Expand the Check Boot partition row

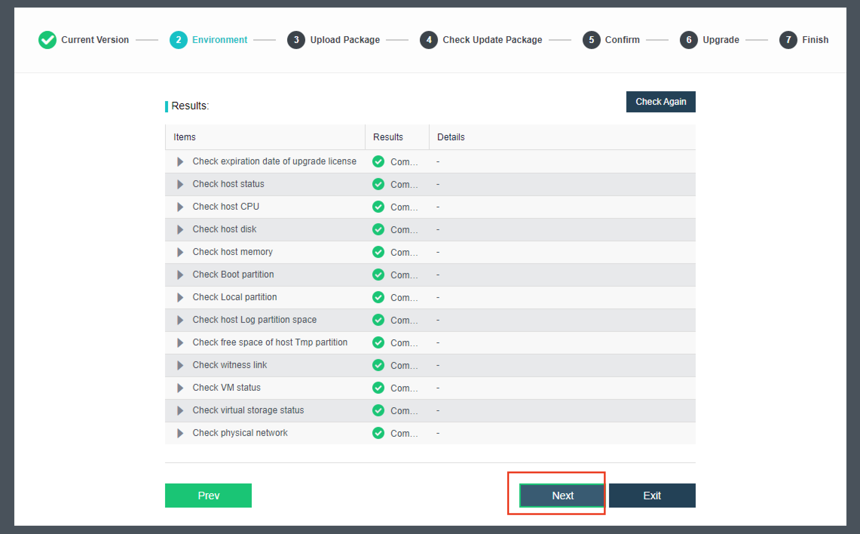tap(180, 275)
